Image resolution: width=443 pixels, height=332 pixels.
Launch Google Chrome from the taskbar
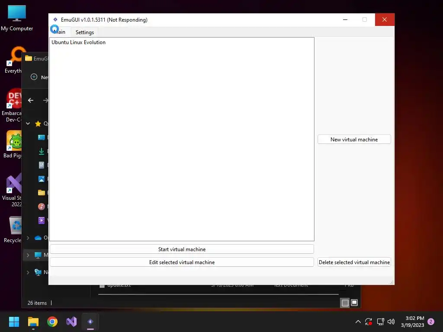click(x=52, y=322)
